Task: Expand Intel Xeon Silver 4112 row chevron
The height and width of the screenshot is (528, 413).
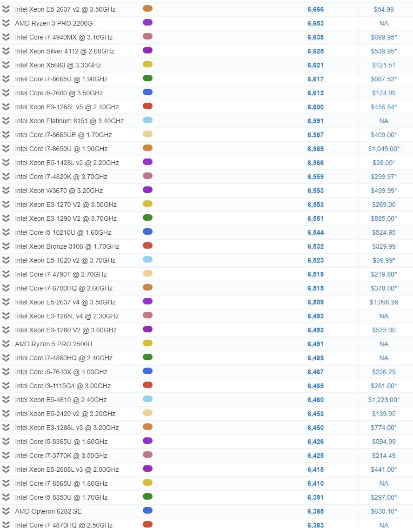Action: pyautogui.click(x=6, y=51)
